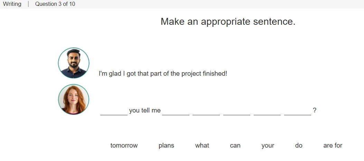Select the second blank after 'you tell me'
The height and width of the screenshot is (161, 364).
(206, 111)
